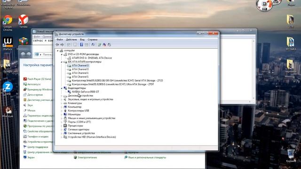Open the PhotoLab desktop icon
This screenshot has width=301, height=169.
click(8, 110)
